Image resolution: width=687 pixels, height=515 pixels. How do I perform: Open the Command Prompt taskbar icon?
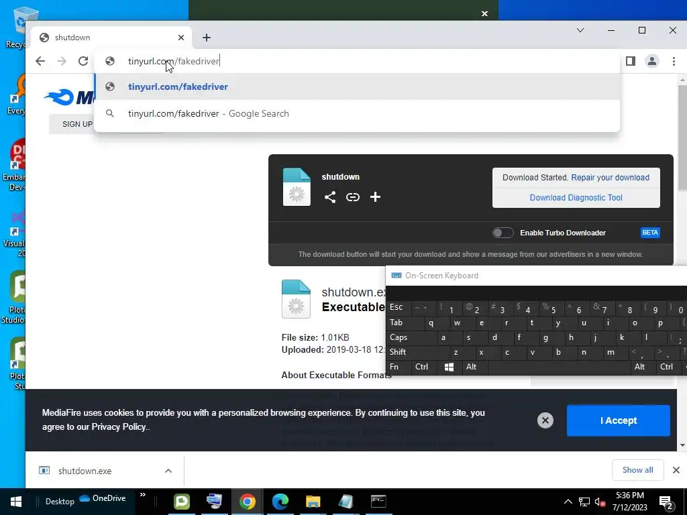(x=378, y=502)
